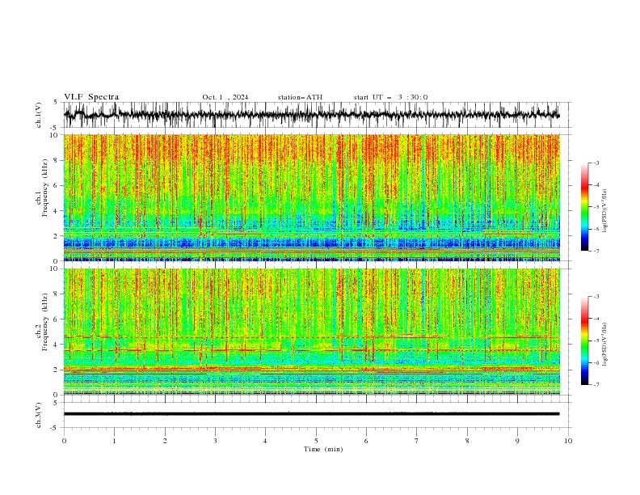This screenshot has height=495, width=640.
Task: Click the "ch.3(V)" axis label
Action: tap(39, 415)
